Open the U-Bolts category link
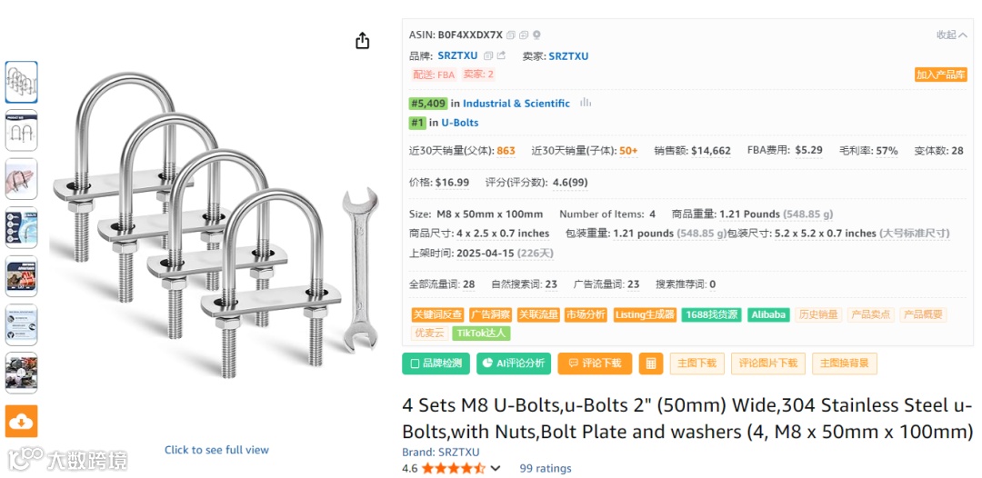This screenshot has width=982, height=478. pos(460,123)
